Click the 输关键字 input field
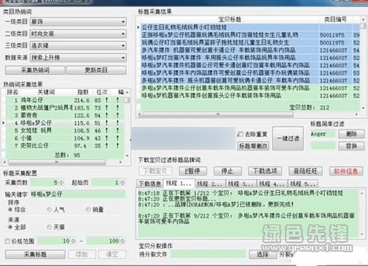 point(78,194)
